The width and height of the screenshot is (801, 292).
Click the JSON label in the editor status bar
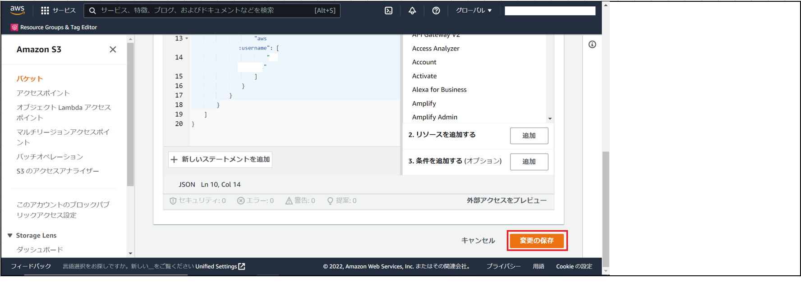pyautogui.click(x=187, y=184)
